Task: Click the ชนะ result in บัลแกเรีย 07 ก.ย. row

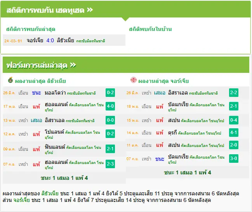Action: click(160, 159)
